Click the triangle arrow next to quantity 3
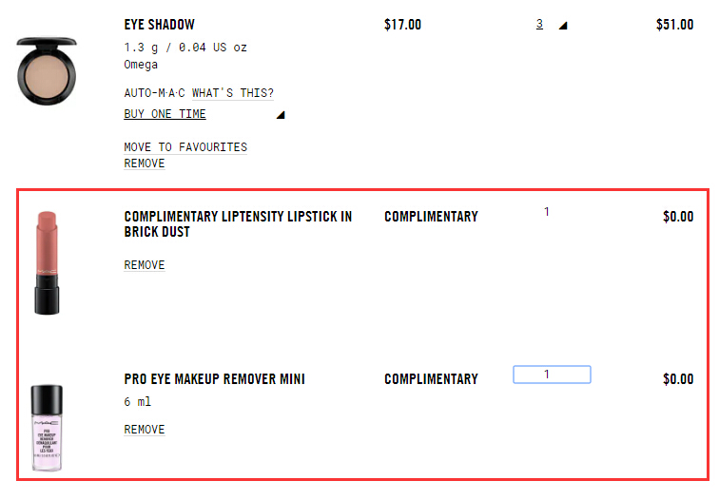This screenshot has width=719, height=500. [563, 26]
